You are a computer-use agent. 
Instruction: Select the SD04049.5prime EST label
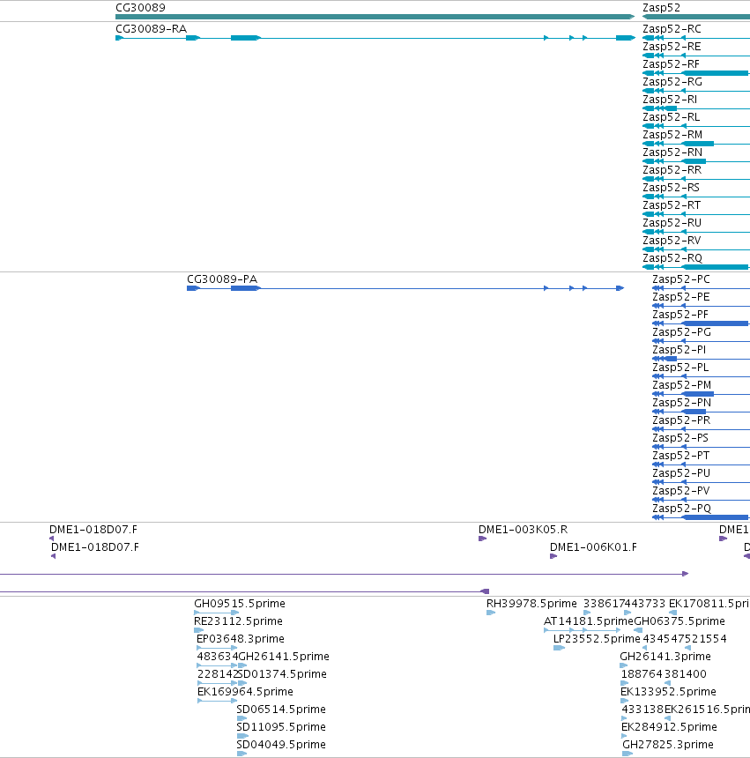point(281,745)
